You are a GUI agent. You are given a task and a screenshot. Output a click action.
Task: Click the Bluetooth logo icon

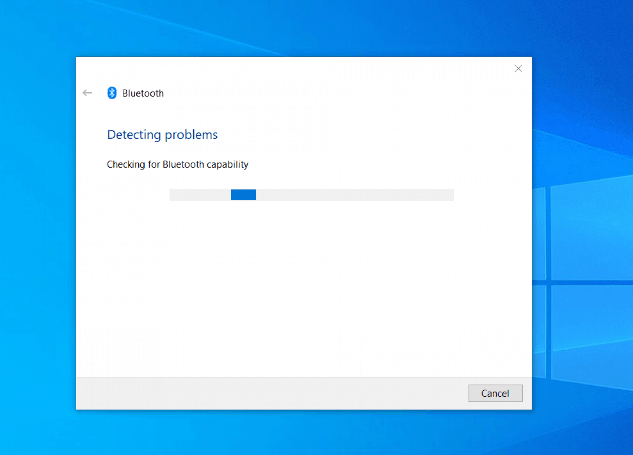point(112,93)
